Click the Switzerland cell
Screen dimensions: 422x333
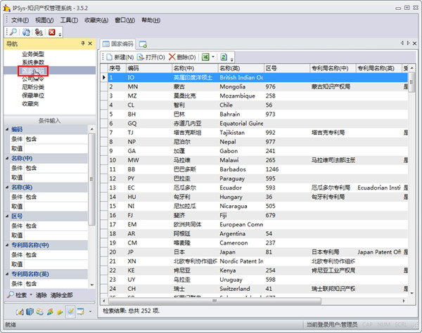241,289
